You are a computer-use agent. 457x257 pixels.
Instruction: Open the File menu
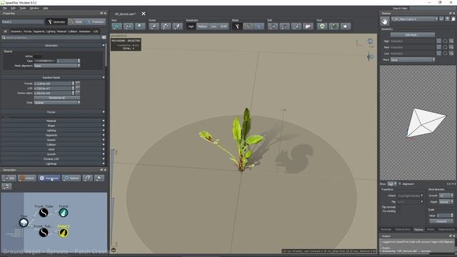[5, 8]
